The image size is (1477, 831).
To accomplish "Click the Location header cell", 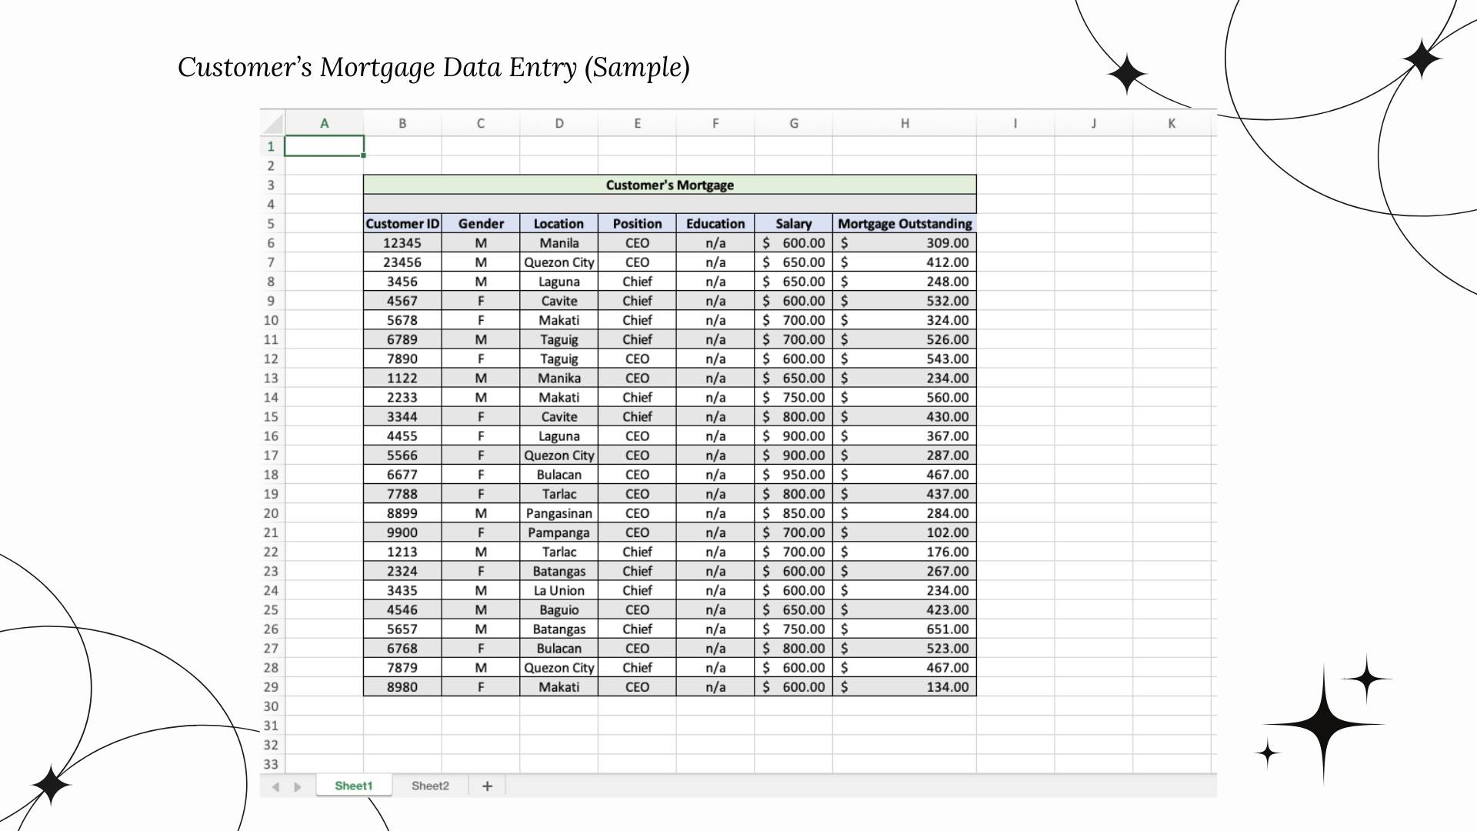I will coord(559,224).
